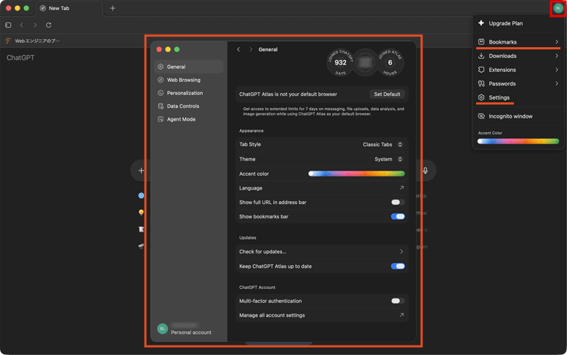
Task: Click the sidebar toggle icon in toolbar
Action: pos(8,25)
